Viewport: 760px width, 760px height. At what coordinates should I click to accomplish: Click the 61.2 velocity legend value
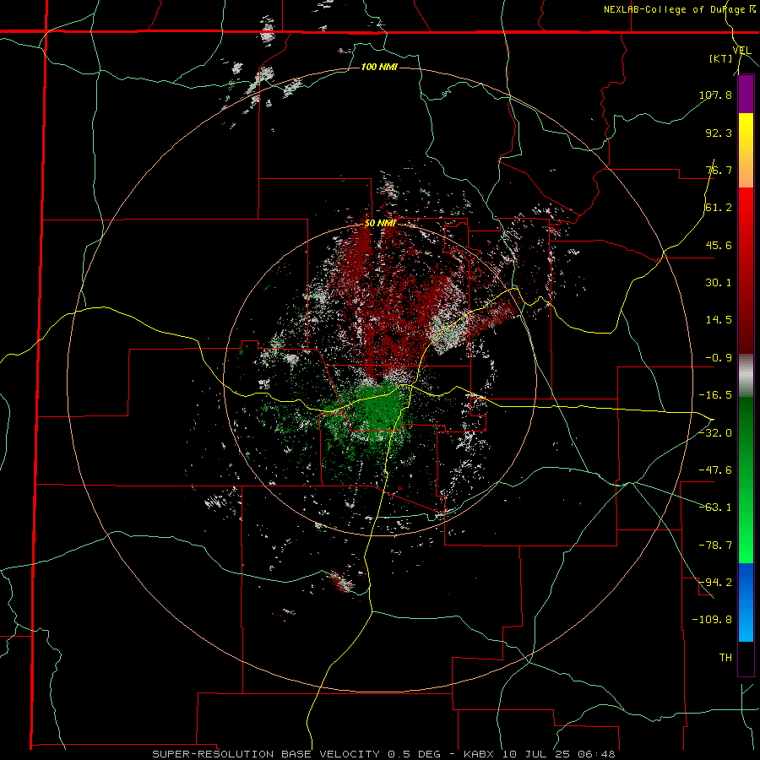point(719,208)
